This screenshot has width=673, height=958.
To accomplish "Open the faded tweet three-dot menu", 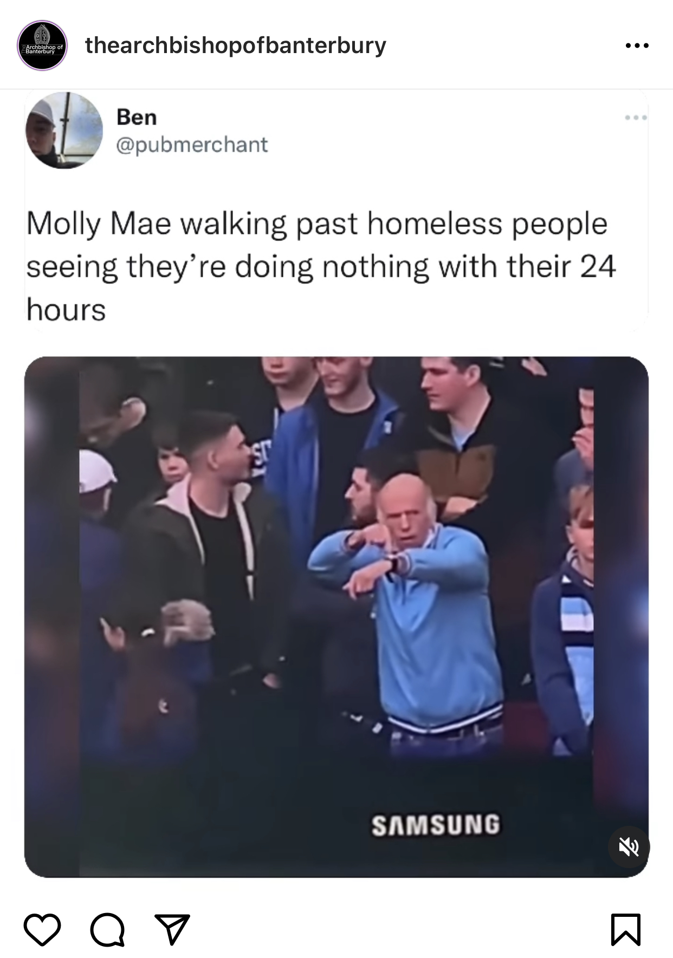I will [x=636, y=117].
